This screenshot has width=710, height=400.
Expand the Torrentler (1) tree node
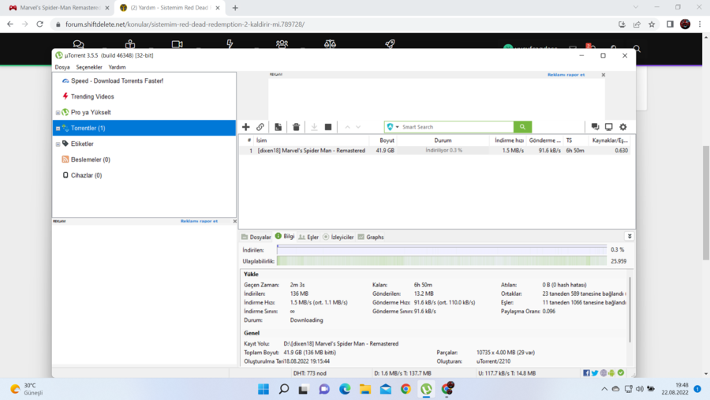point(58,128)
